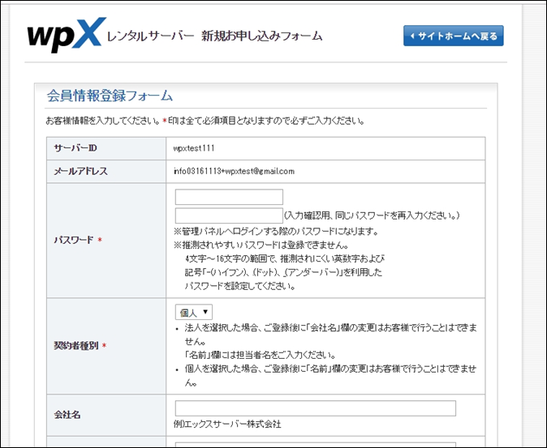This screenshot has height=448, width=547.
Task: Open the 契約者種別 dropdown showing 個人
Action: click(194, 312)
